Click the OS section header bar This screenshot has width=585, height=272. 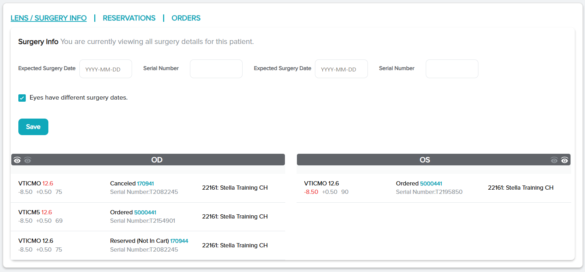[x=425, y=160]
